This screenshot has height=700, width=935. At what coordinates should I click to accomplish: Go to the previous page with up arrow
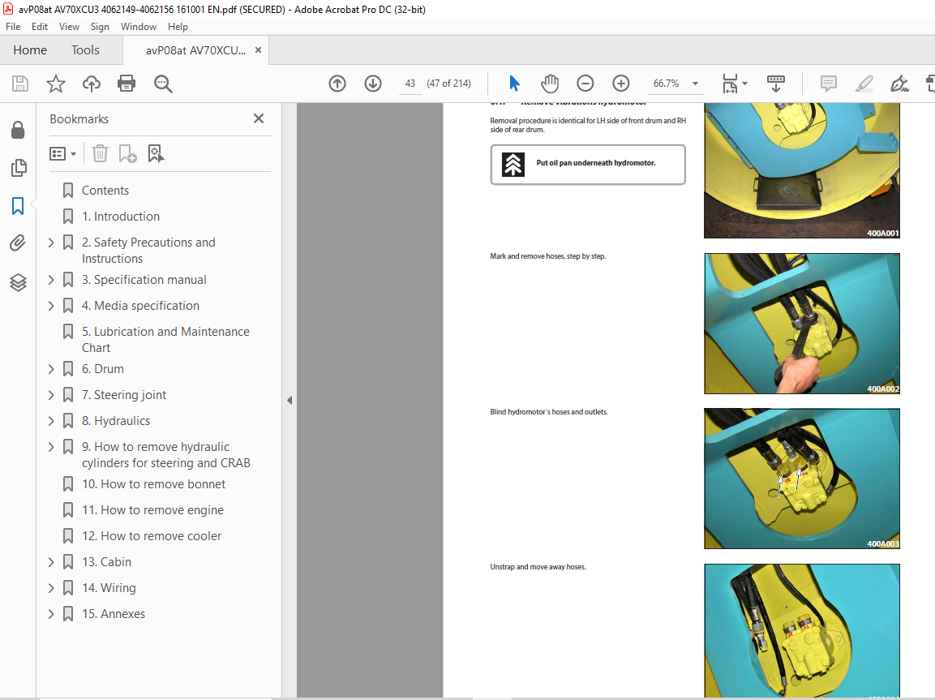[337, 84]
